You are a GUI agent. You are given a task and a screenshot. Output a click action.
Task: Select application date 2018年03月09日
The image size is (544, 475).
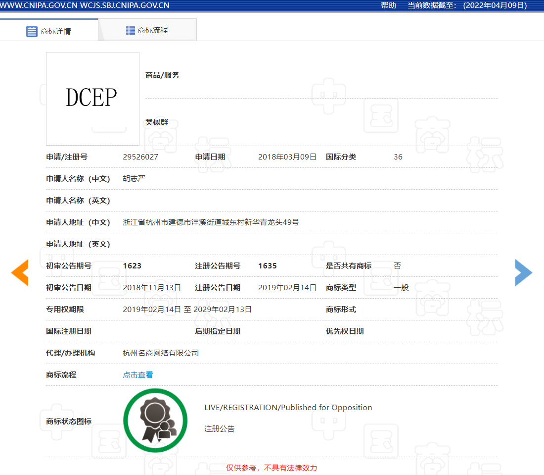pyautogui.click(x=287, y=157)
